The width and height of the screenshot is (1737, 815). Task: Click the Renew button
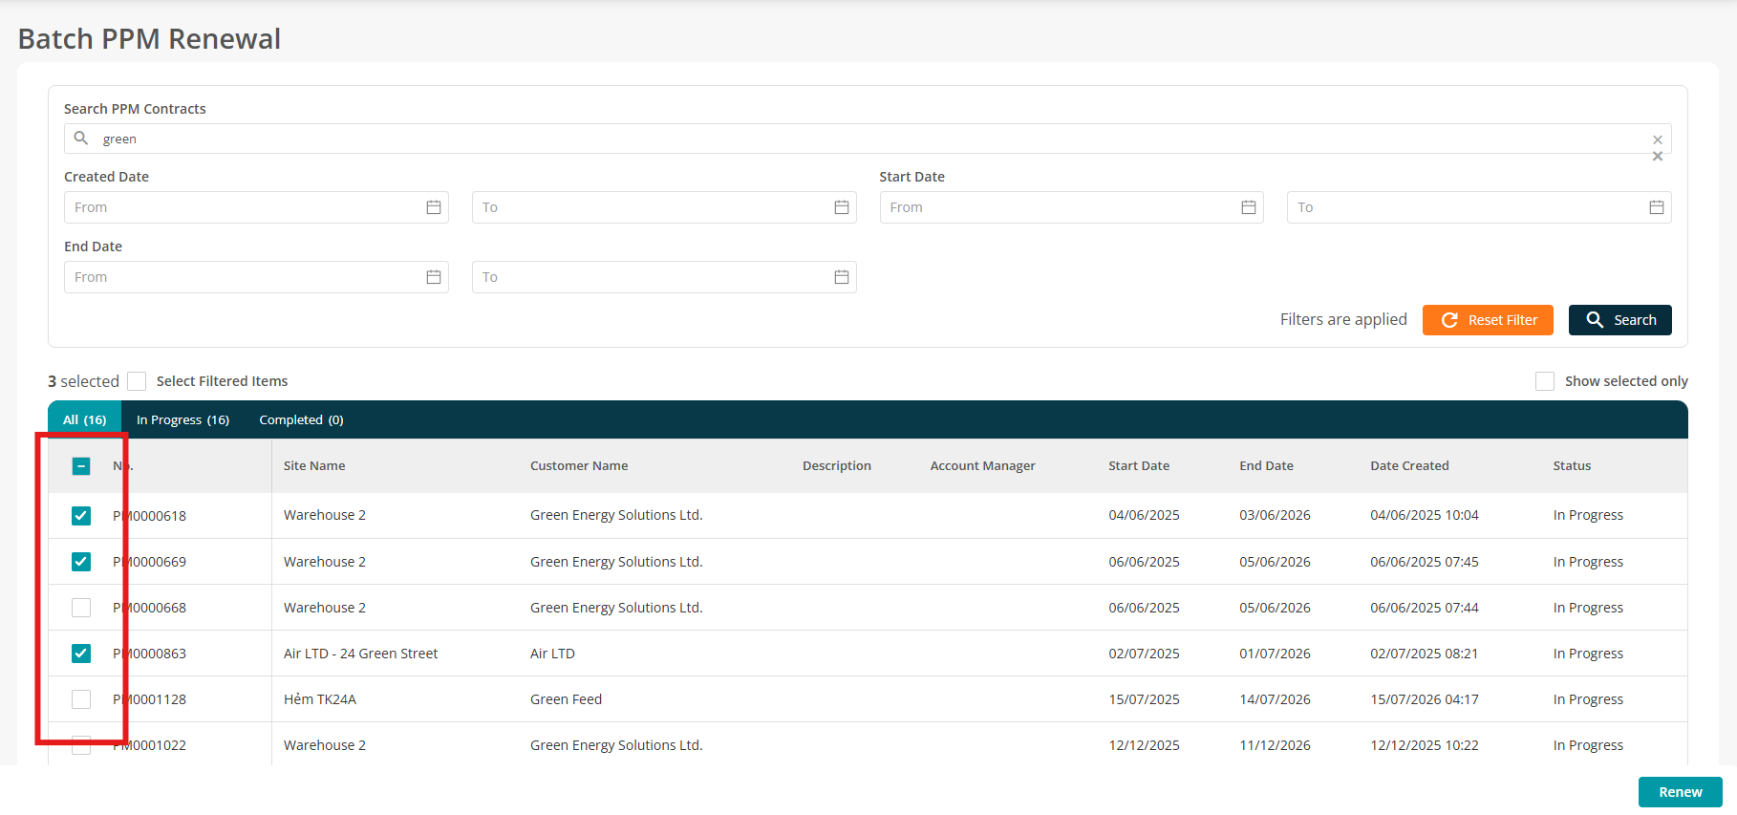coord(1681,792)
